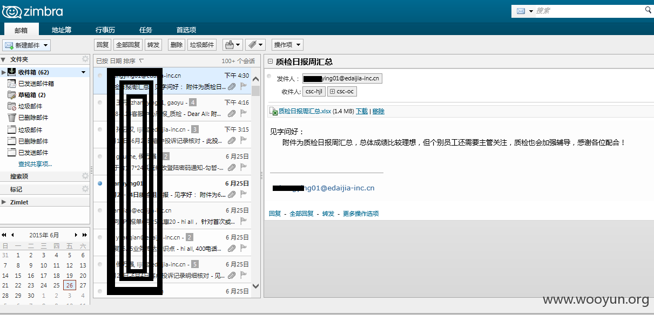Image resolution: width=654 pixels, height=315 pixels.
Task: Collapse the 文件夹 folders section
Action: point(3,59)
